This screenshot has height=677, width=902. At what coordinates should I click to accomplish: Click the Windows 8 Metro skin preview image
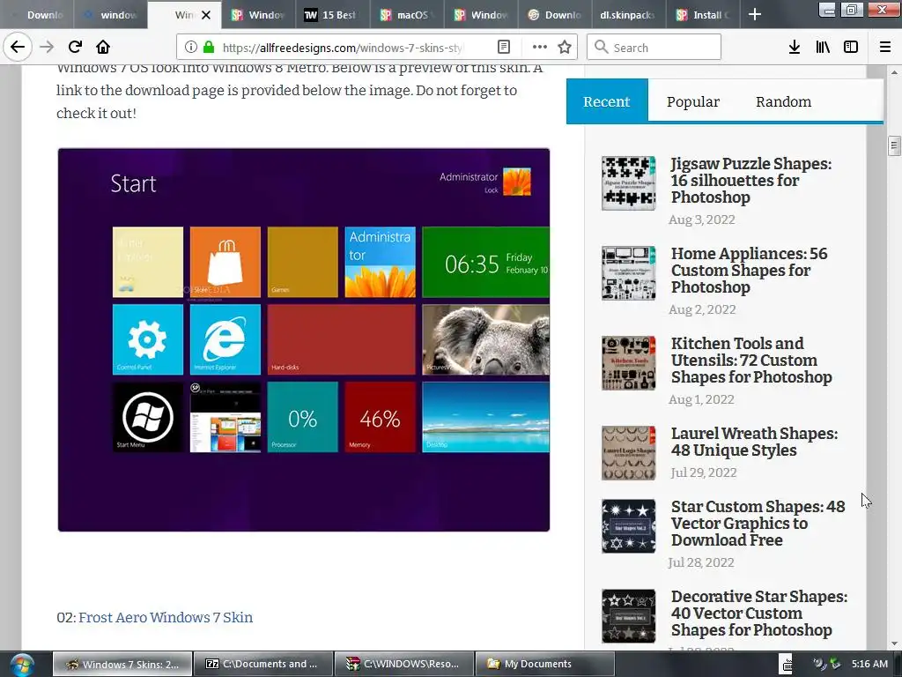point(304,339)
